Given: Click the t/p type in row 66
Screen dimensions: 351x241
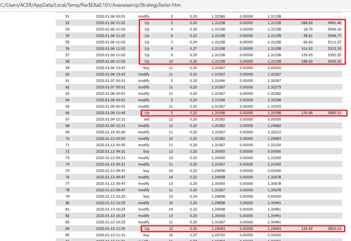Looking at the screenshot, I should coord(147,113).
